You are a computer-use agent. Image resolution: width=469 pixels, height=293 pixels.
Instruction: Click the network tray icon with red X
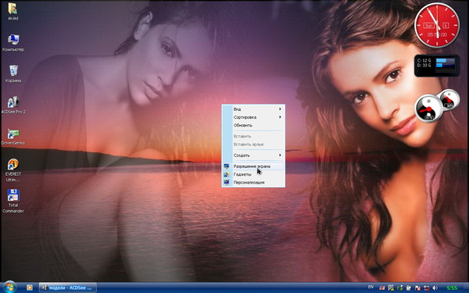(427, 288)
